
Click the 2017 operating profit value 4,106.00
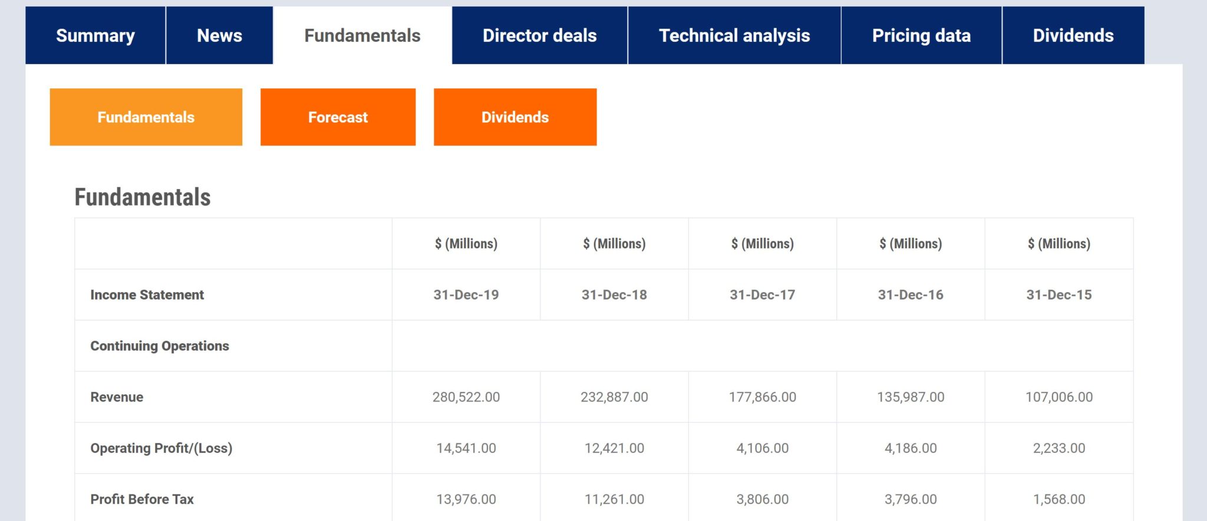tap(762, 449)
